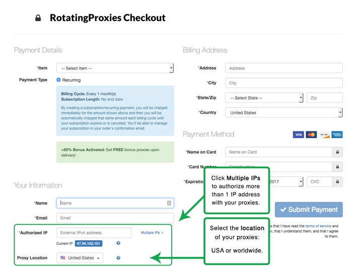The height and width of the screenshot is (275, 360).
Task: Click the padlock icon beside RotatingProxies Checkout
Action: (38, 18)
